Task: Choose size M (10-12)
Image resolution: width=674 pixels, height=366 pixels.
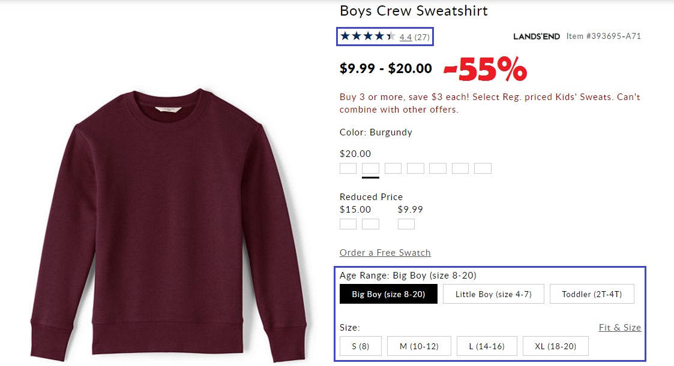Action: [419, 346]
